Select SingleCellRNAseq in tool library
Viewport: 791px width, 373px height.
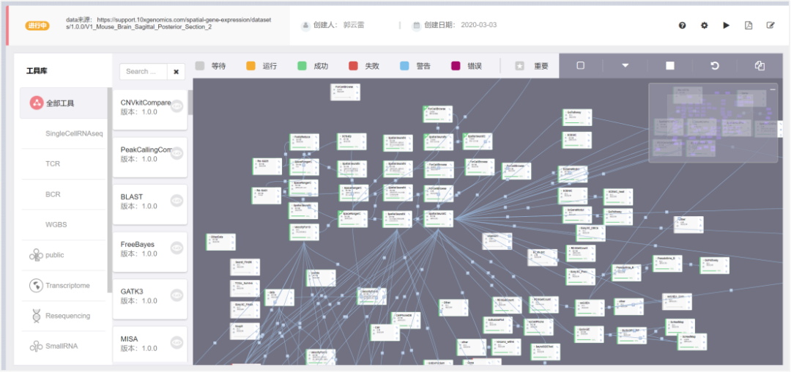point(74,133)
